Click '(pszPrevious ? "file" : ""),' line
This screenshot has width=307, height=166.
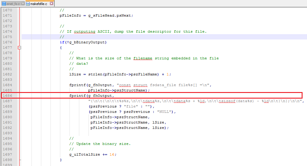pos(122,106)
